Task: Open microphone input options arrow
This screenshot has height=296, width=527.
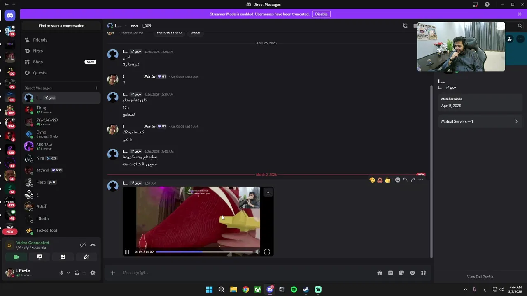Action: pos(68,273)
